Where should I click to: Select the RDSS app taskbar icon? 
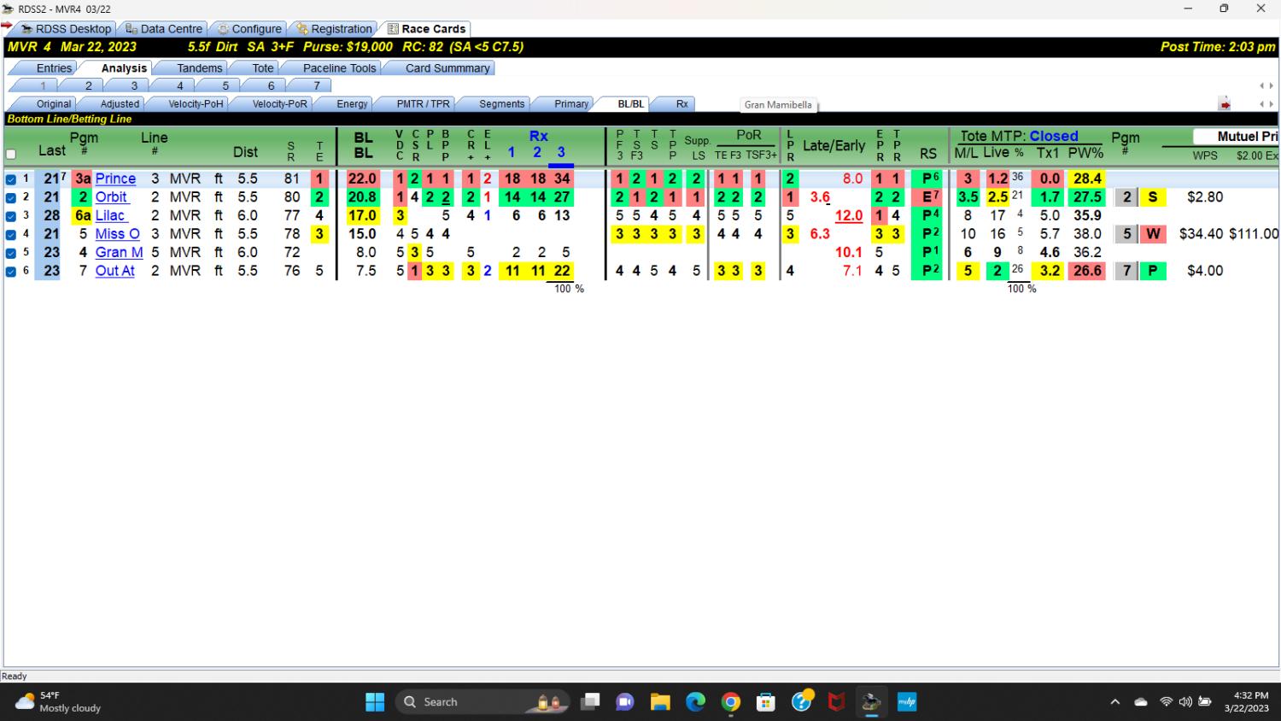[x=871, y=702]
